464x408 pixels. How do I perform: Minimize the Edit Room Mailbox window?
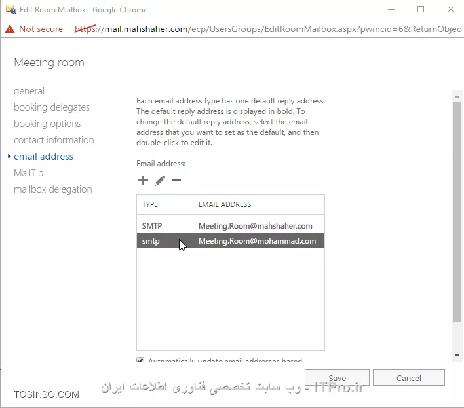391,9
